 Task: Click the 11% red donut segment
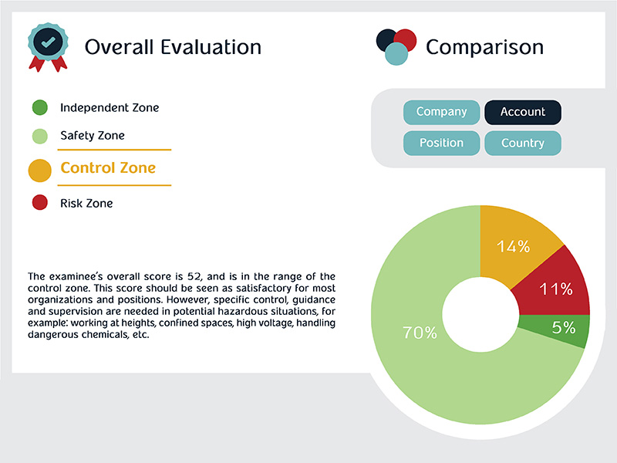tap(557, 289)
